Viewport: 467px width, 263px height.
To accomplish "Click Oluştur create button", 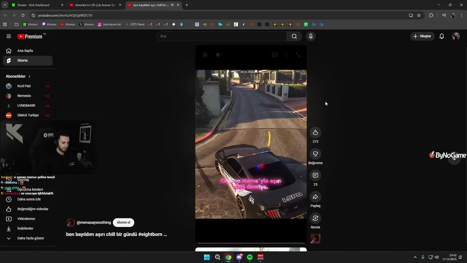I will (x=422, y=36).
